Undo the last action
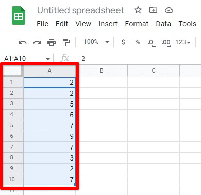 [x=23, y=42]
